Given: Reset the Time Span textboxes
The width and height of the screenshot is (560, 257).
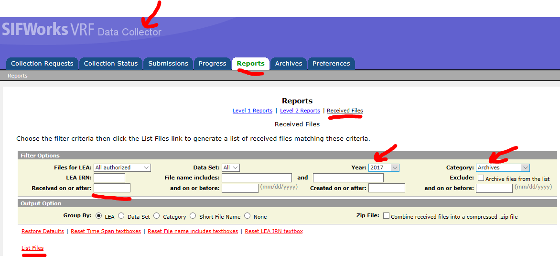Looking at the screenshot, I should click(x=106, y=231).
